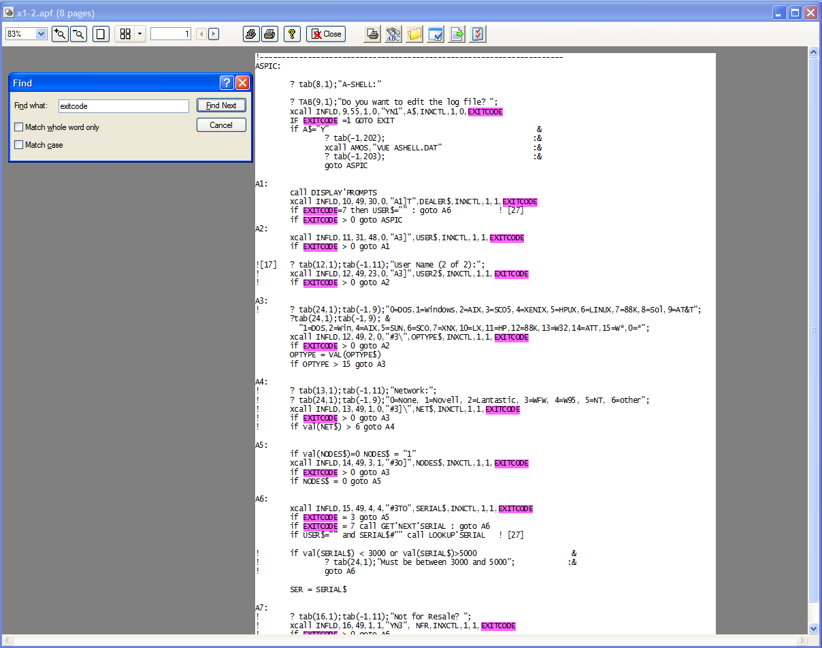The image size is (822, 648).
Task: Open help with the question mark icon
Action: coord(292,34)
